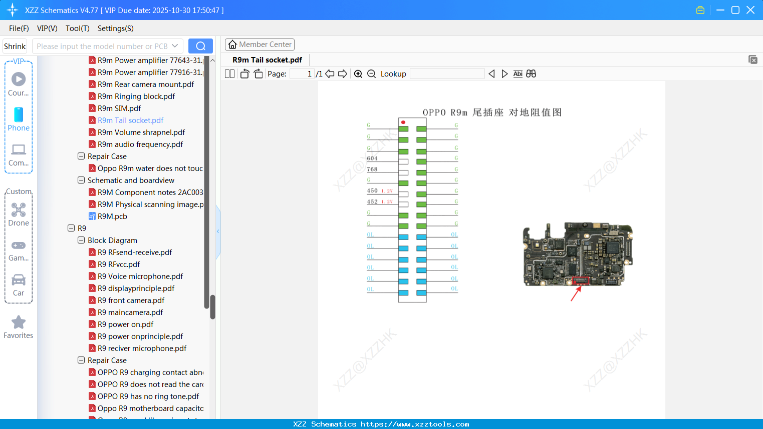This screenshot has height=429, width=763.
Task: Open the R9M.pcb boardview file
Action: [112, 216]
